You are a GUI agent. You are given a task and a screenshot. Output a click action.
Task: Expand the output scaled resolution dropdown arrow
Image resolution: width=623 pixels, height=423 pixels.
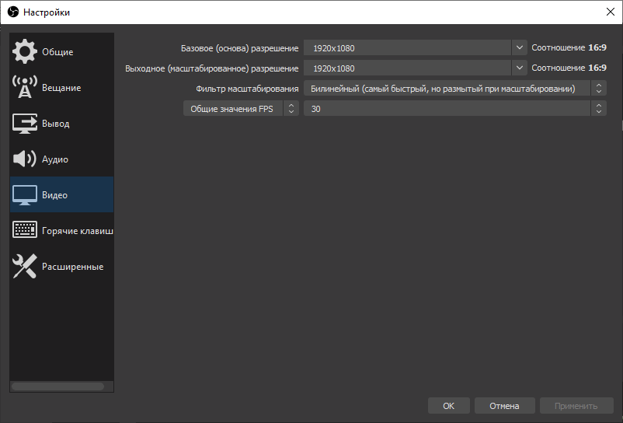[520, 68]
